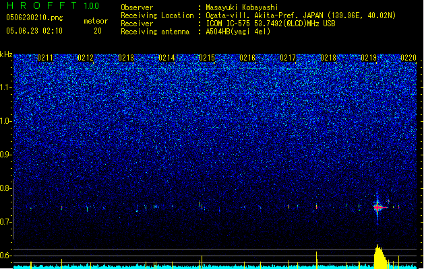Viewport: 424px width, 269px height.
Task: Click the 0.8 kHz axis label
Action: [x=6, y=188]
